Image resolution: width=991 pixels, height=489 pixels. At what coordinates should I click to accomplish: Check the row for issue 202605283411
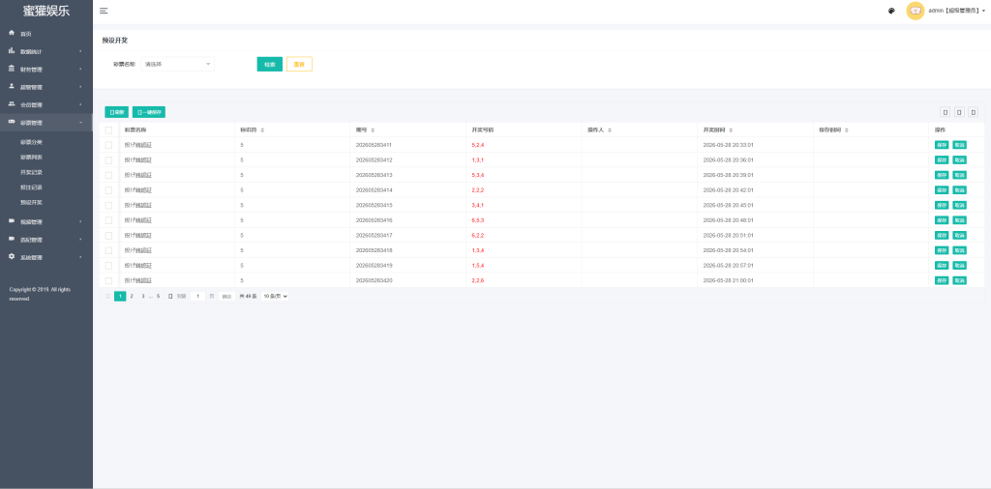click(108, 145)
